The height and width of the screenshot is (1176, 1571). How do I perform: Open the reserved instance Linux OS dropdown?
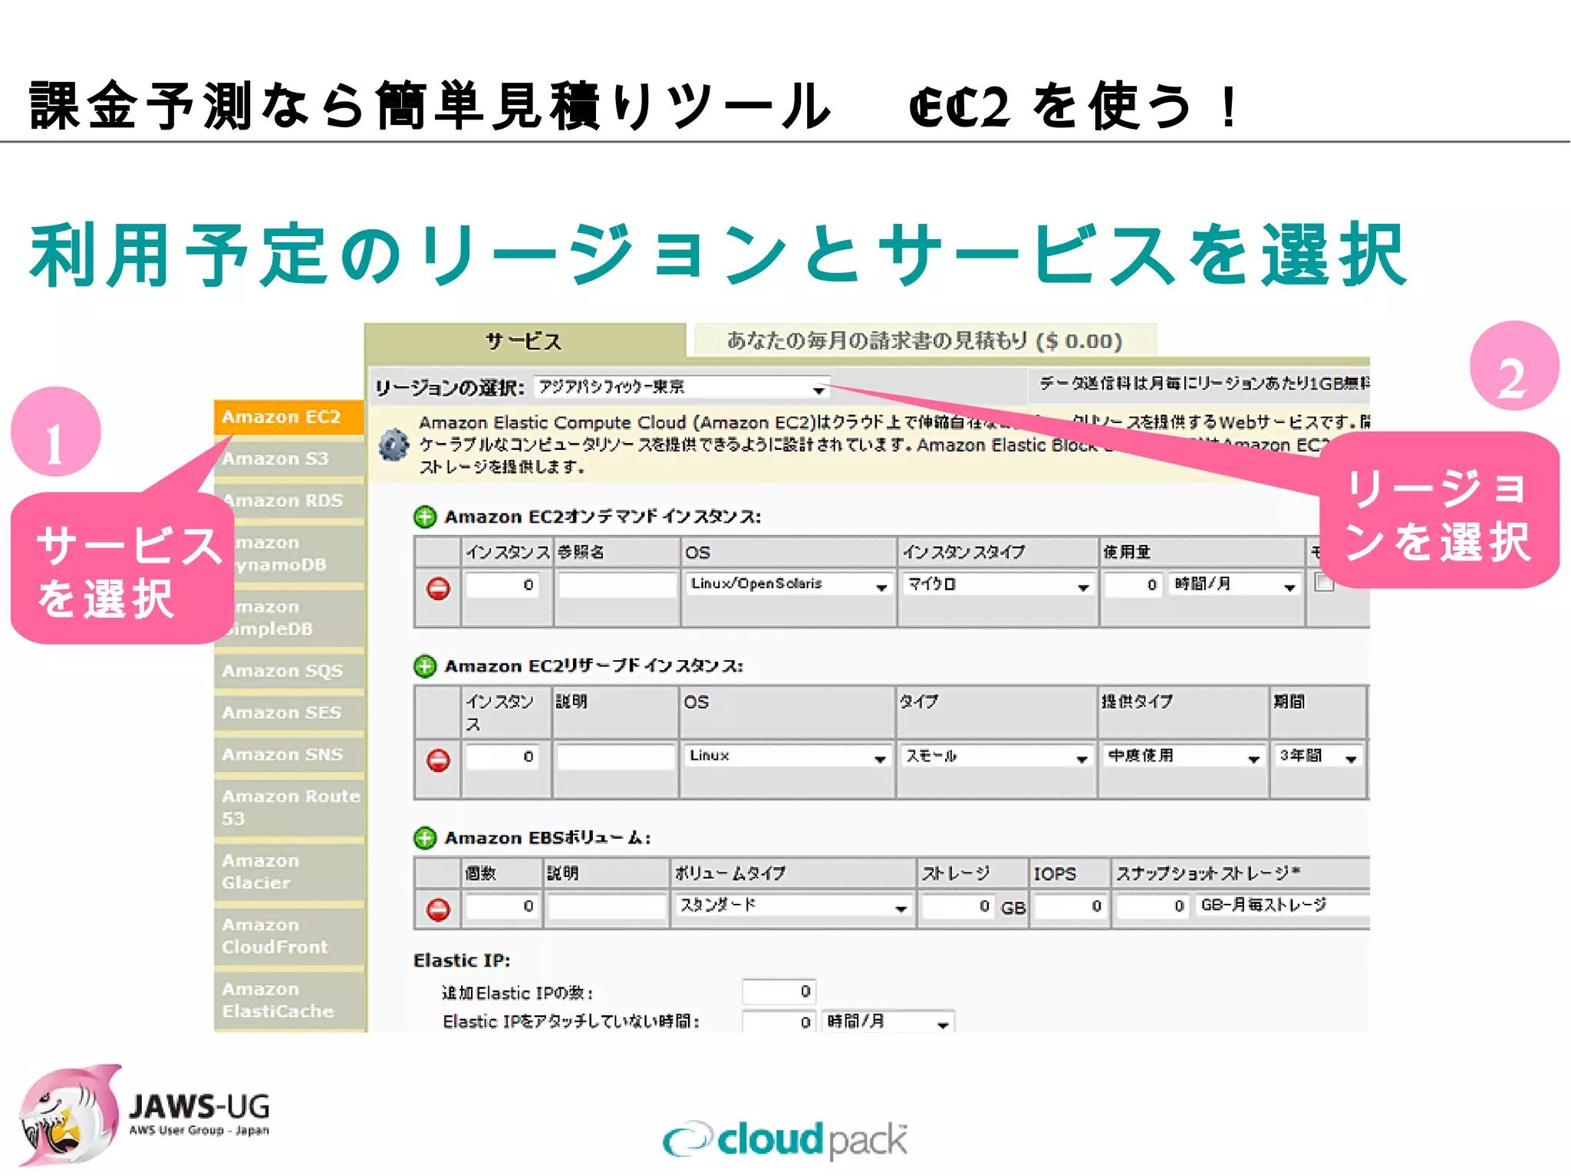coord(788,756)
